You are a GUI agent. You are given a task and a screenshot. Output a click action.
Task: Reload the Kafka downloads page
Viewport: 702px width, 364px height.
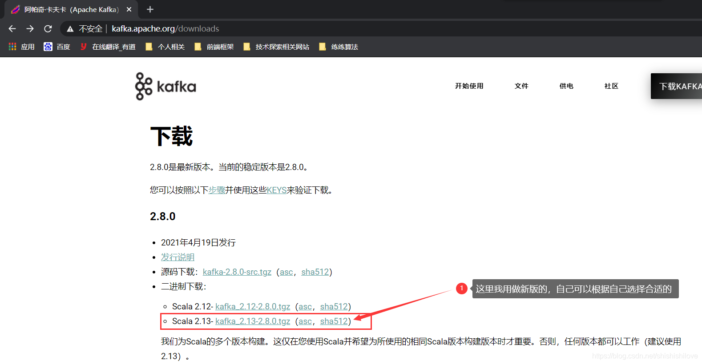pyautogui.click(x=48, y=29)
